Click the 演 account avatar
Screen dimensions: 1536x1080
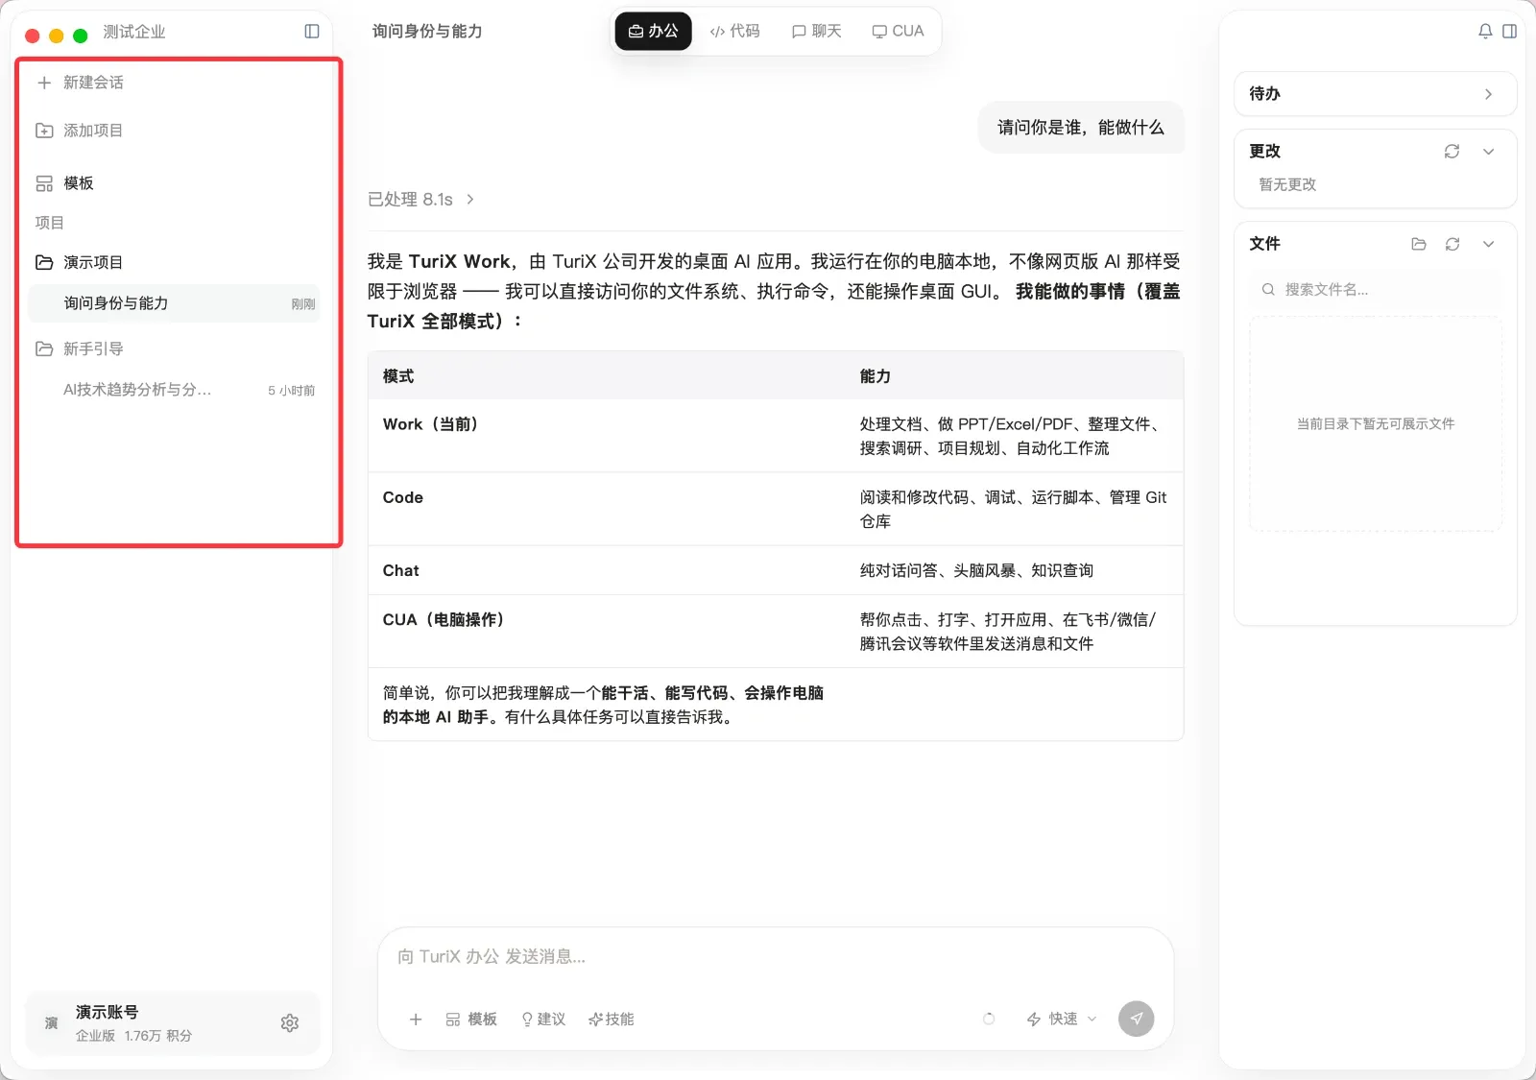click(x=51, y=1023)
